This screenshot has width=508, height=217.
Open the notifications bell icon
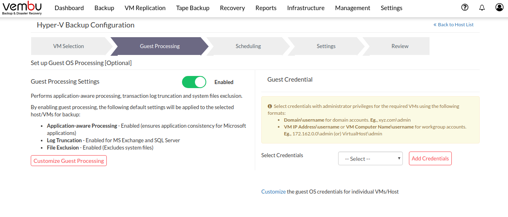tap(482, 7)
